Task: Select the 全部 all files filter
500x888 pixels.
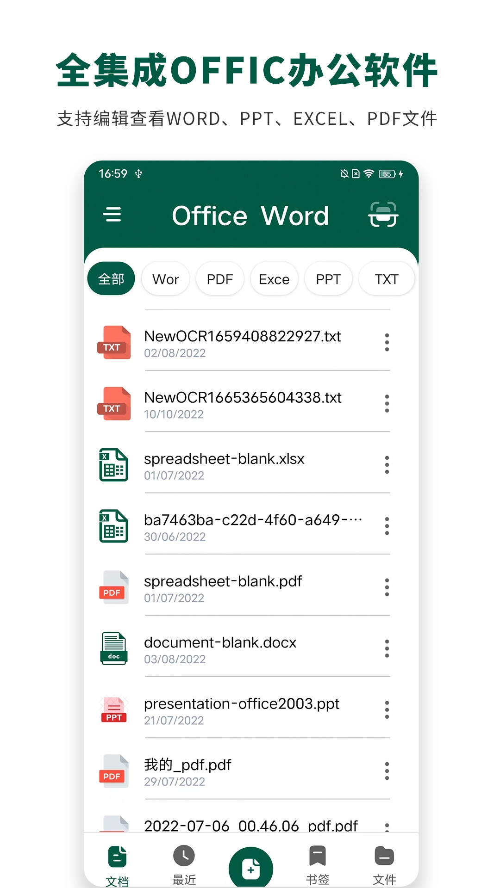Action: (x=111, y=279)
